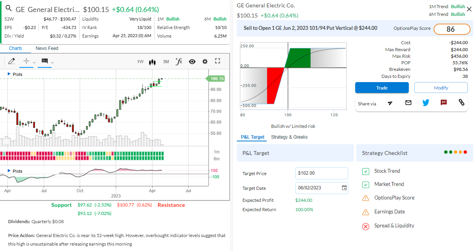
Task: Click the Earnings Date warning icon
Action: [x=365, y=212]
